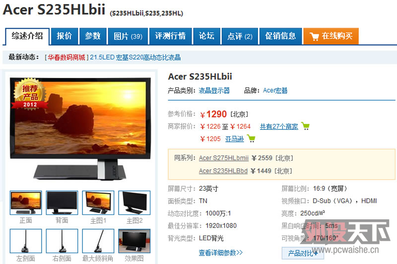Select the 正面 thumbnail
The width and height of the screenshot is (397, 264).
pos(26,203)
